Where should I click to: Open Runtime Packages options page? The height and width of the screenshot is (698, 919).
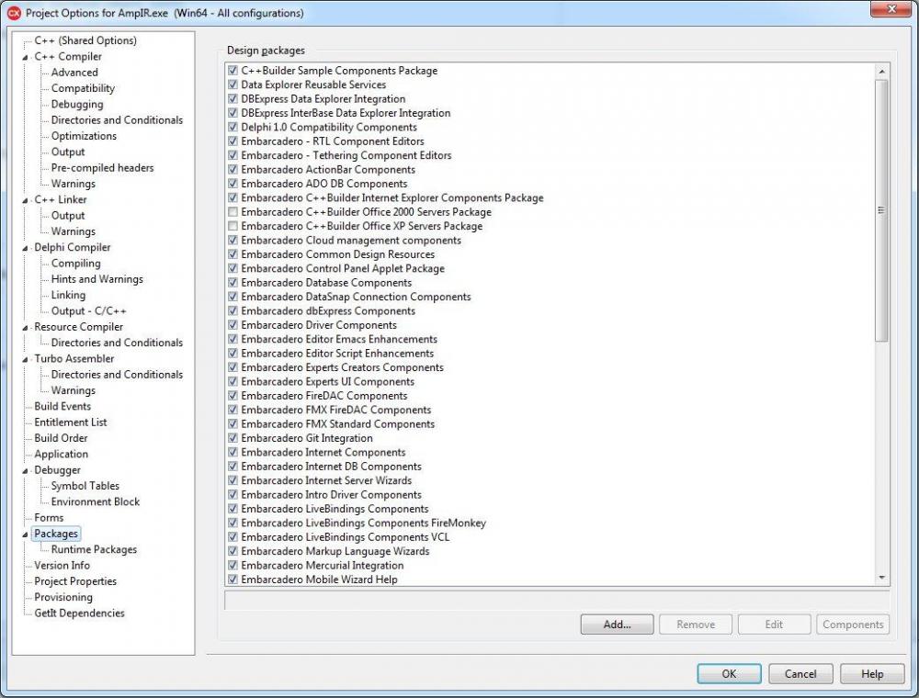tap(94, 549)
